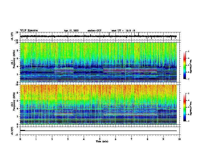Click tick label "0" on the Time axis
202x156 pixels.
coord(20,139)
